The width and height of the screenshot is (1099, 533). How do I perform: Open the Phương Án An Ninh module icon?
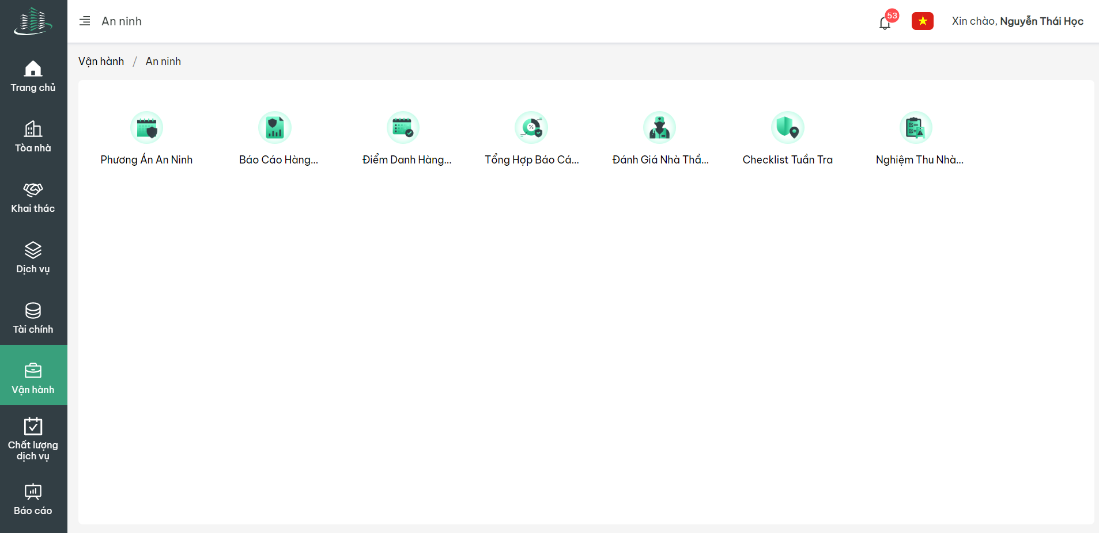(x=147, y=127)
